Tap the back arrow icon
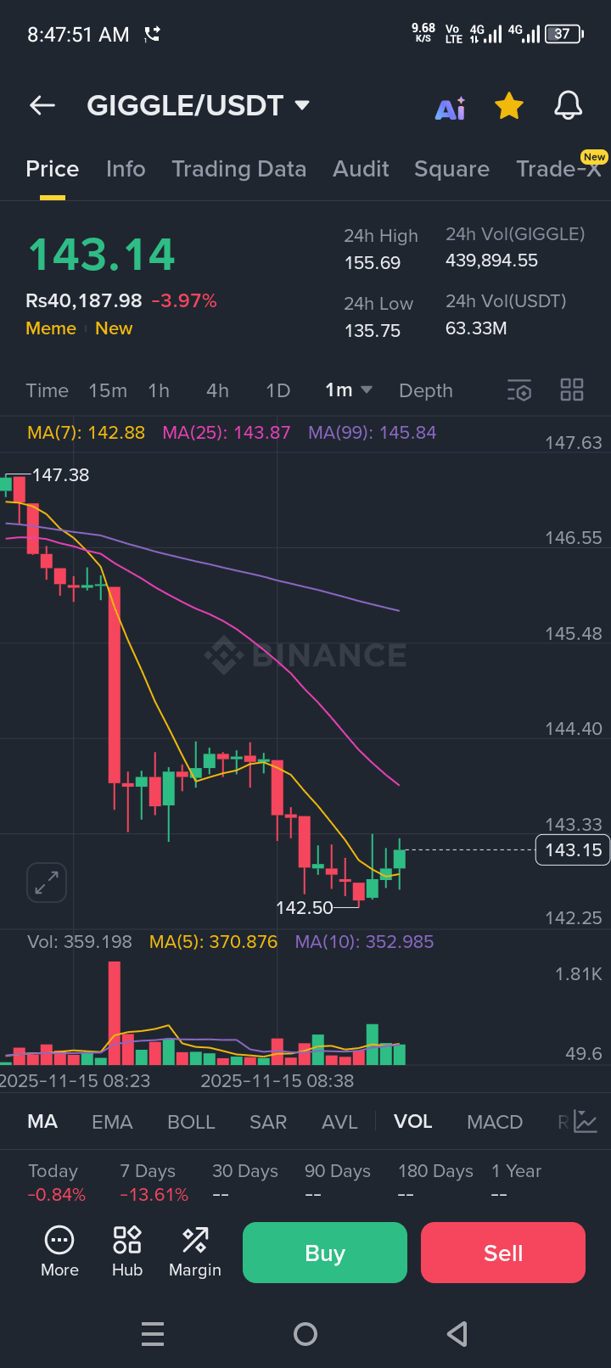The width and height of the screenshot is (611, 1368). coord(42,105)
